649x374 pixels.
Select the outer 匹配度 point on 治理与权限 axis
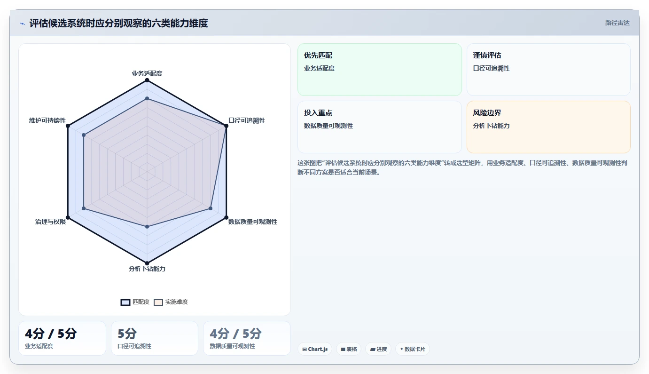[68, 217]
